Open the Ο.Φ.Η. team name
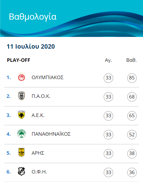143x182 pixels. pyautogui.click(x=39, y=172)
